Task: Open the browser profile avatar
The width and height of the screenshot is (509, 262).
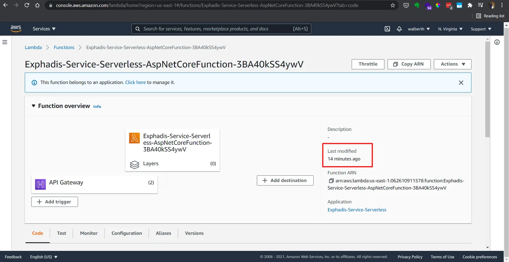Action: [492, 5]
